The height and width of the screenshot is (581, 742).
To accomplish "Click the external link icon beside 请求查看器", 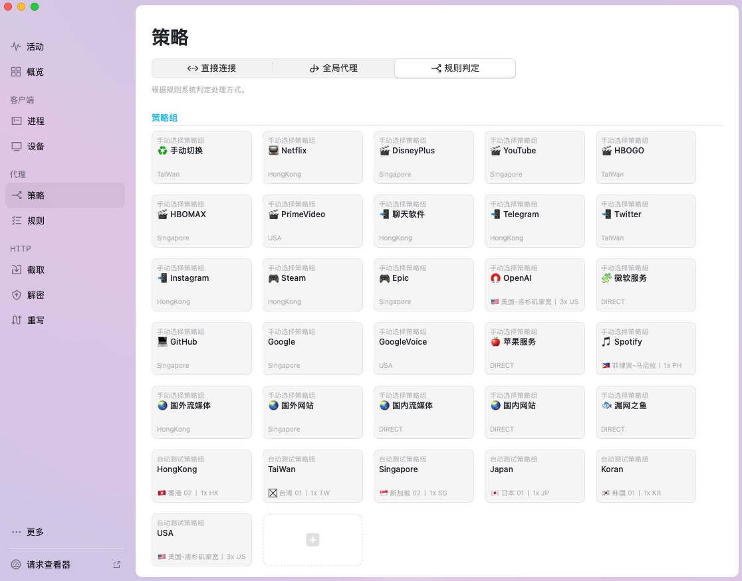I will [x=117, y=564].
